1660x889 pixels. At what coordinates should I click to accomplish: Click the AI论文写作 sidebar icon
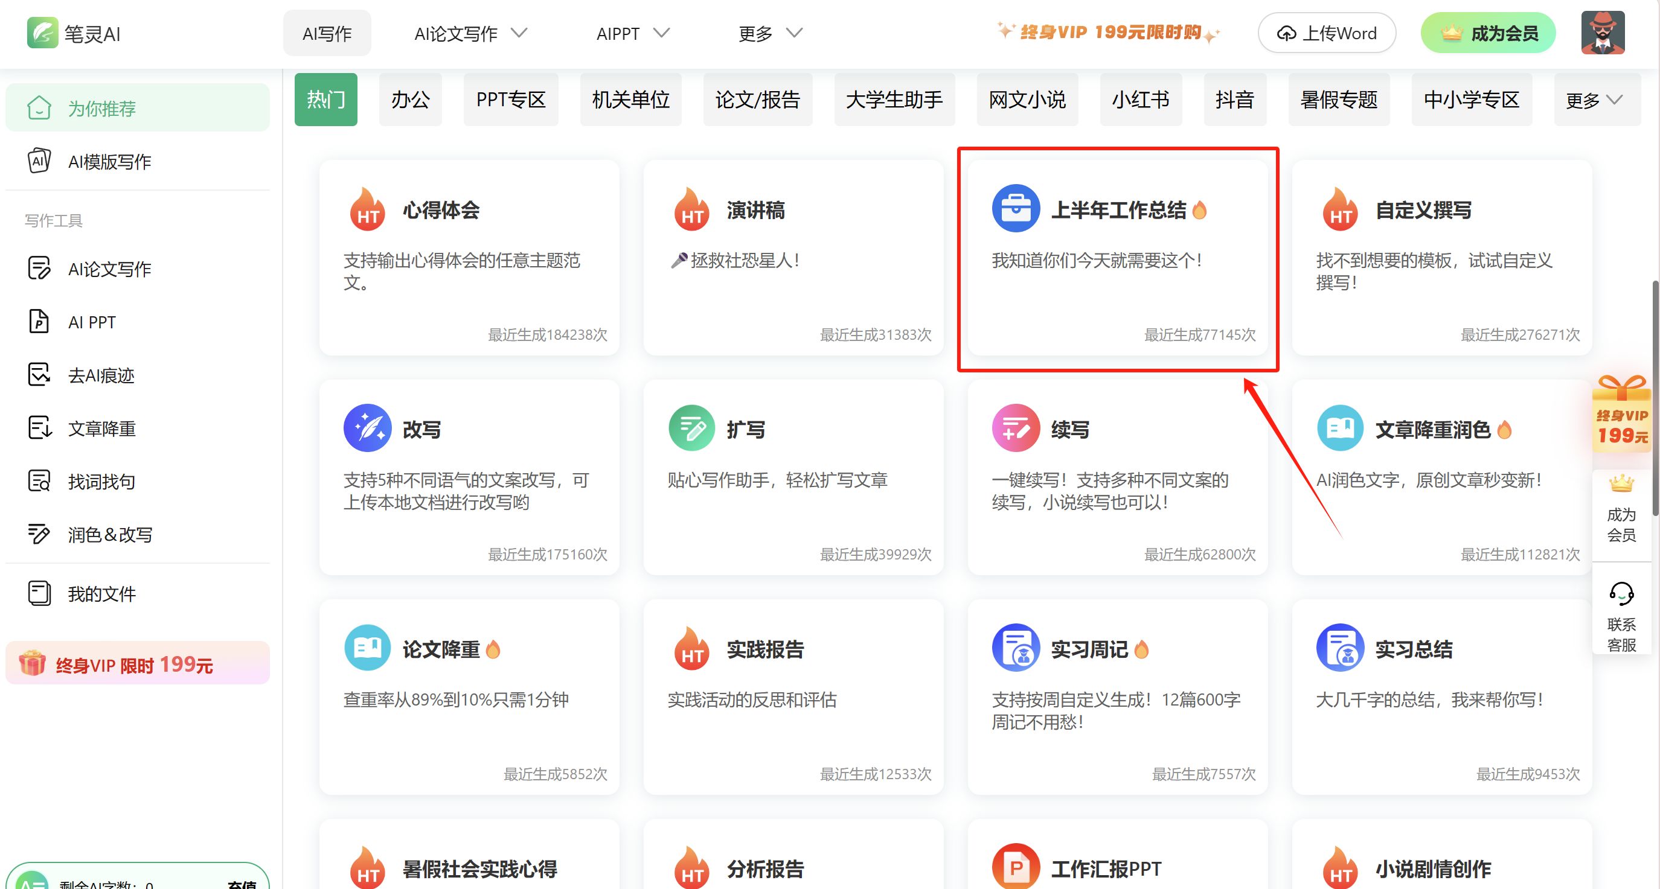(39, 268)
